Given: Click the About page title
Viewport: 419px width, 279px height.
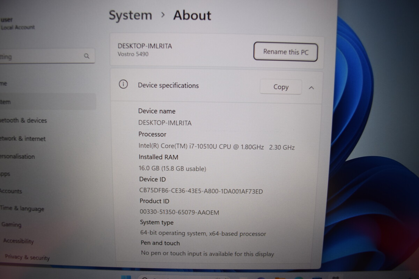Looking at the screenshot, I should click(192, 15).
